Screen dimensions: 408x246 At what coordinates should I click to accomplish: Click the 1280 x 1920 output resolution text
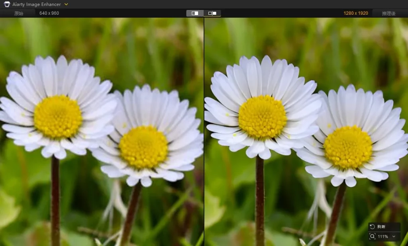point(355,13)
